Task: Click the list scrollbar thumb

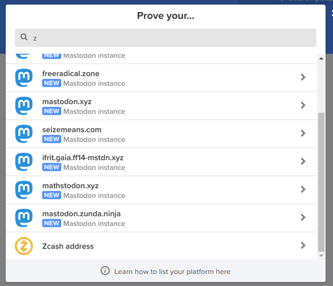Action: tap(321, 182)
